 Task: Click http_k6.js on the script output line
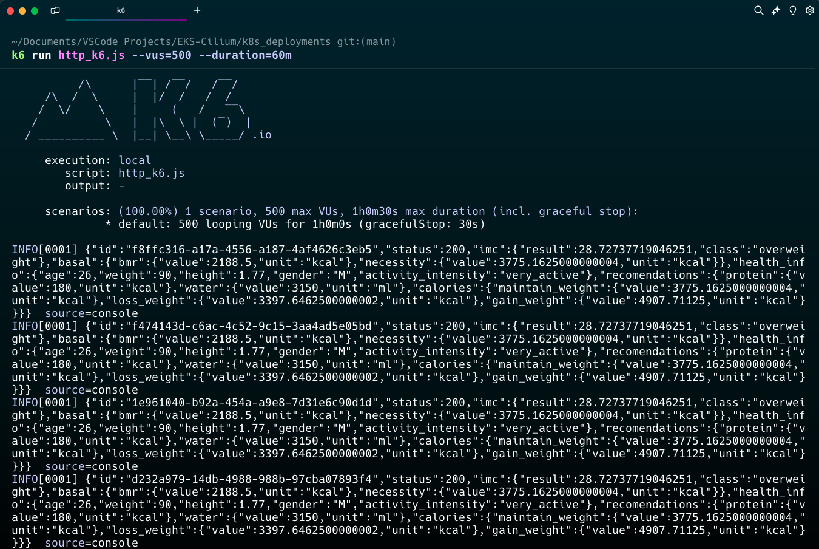click(152, 173)
